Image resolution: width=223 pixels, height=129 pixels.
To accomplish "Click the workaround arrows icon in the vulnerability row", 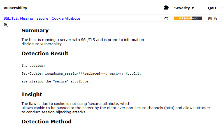I will coord(166,18).
